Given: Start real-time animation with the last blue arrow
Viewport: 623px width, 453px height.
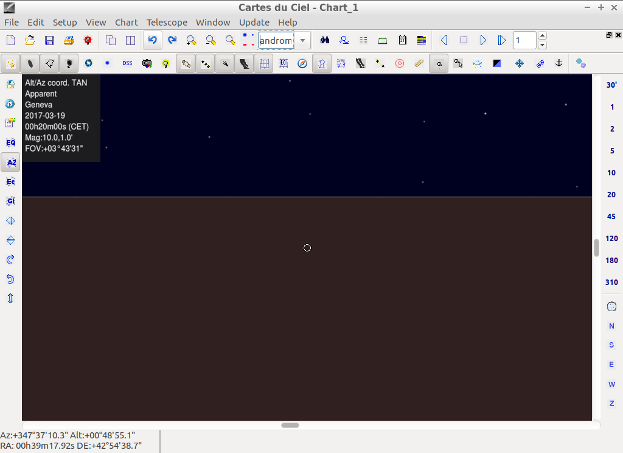Looking at the screenshot, I should coord(502,40).
